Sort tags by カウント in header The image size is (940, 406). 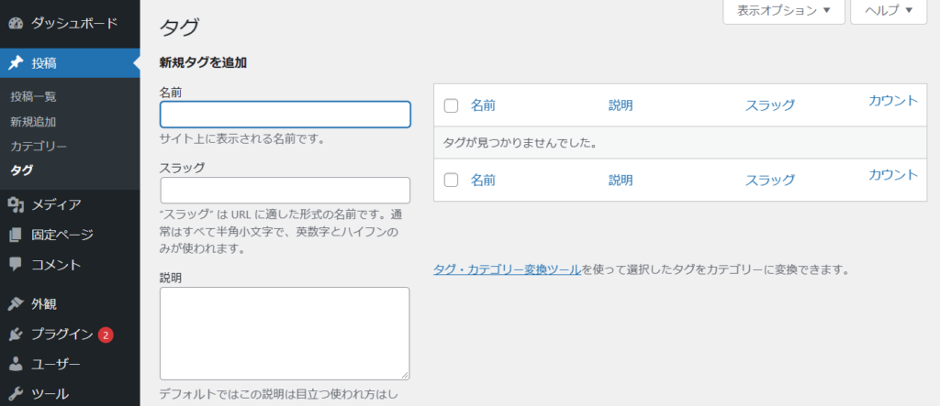(893, 101)
